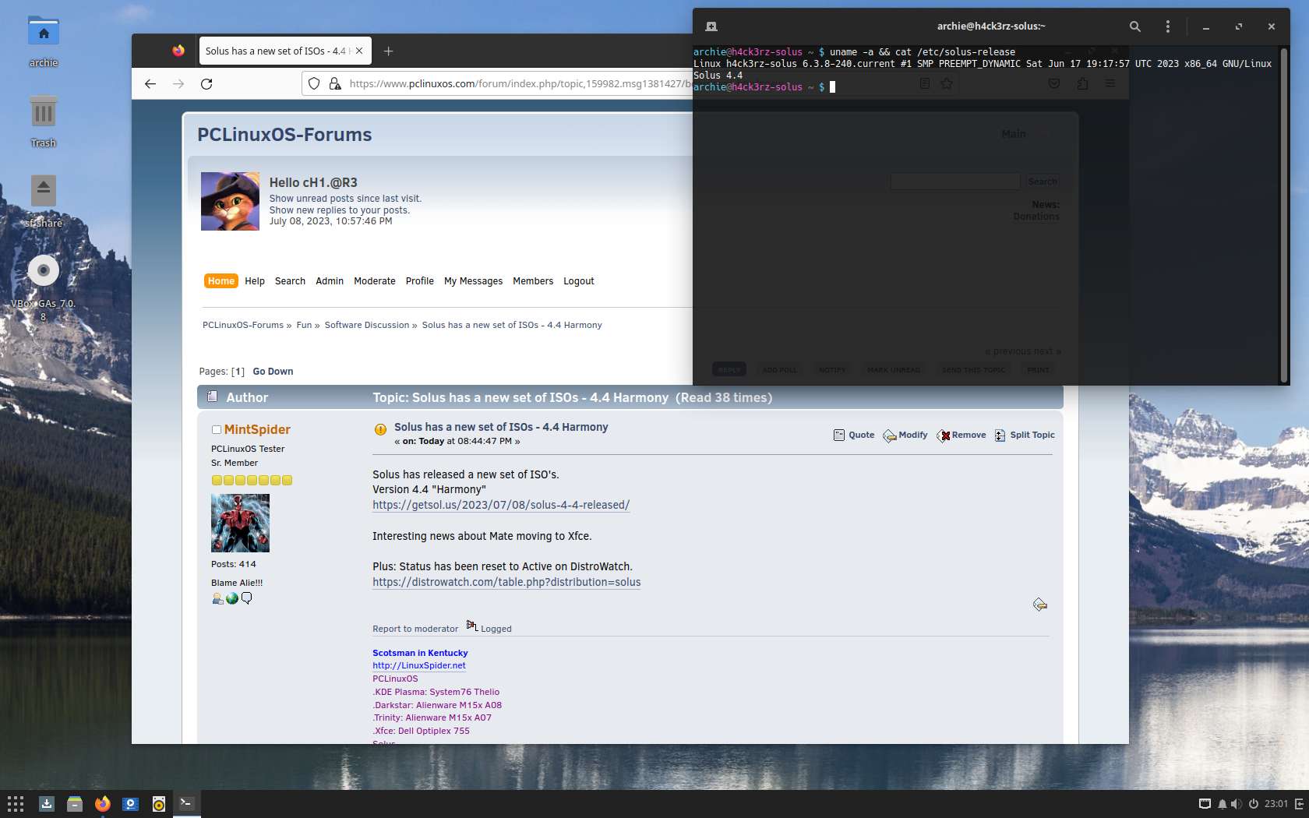Toggle the Raven sidebar icon
The width and height of the screenshot is (1309, 818).
click(x=1299, y=804)
